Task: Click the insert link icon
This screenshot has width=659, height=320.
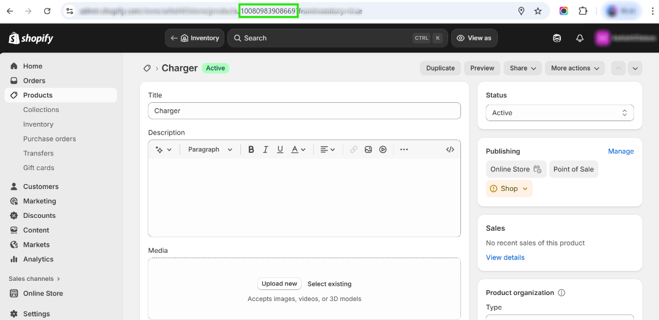Action: pos(354,149)
